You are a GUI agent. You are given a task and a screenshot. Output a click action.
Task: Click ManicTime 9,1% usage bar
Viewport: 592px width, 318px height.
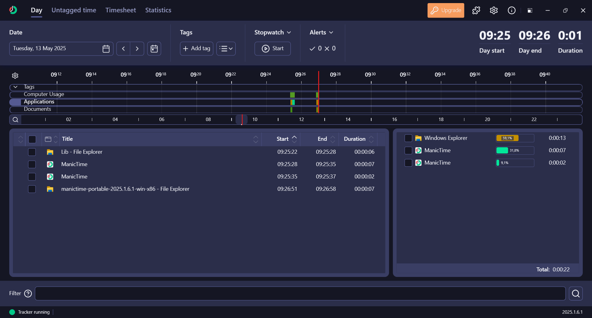click(x=515, y=163)
